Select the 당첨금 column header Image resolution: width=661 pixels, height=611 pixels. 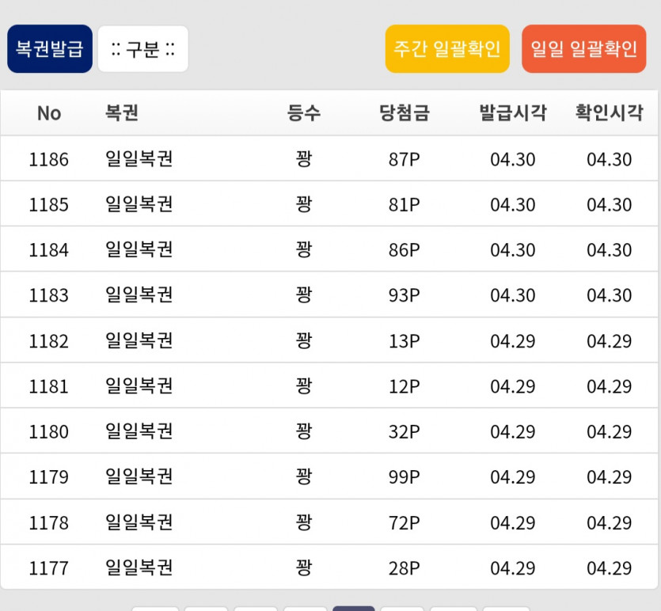[405, 113]
